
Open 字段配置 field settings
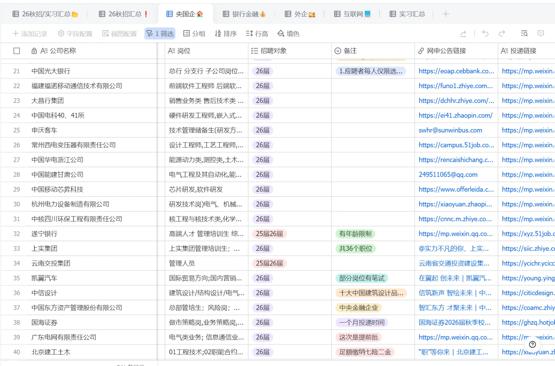tap(75, 34)
